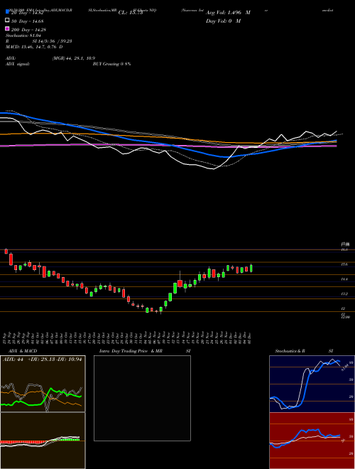Screen dimensions: 355x469
Task: Click the empty intraday price chart box
Action: 142,398
